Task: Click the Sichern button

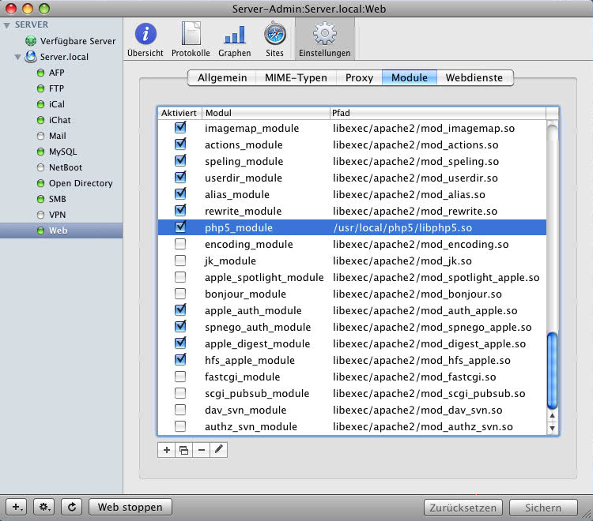Action: pos(543,508)
